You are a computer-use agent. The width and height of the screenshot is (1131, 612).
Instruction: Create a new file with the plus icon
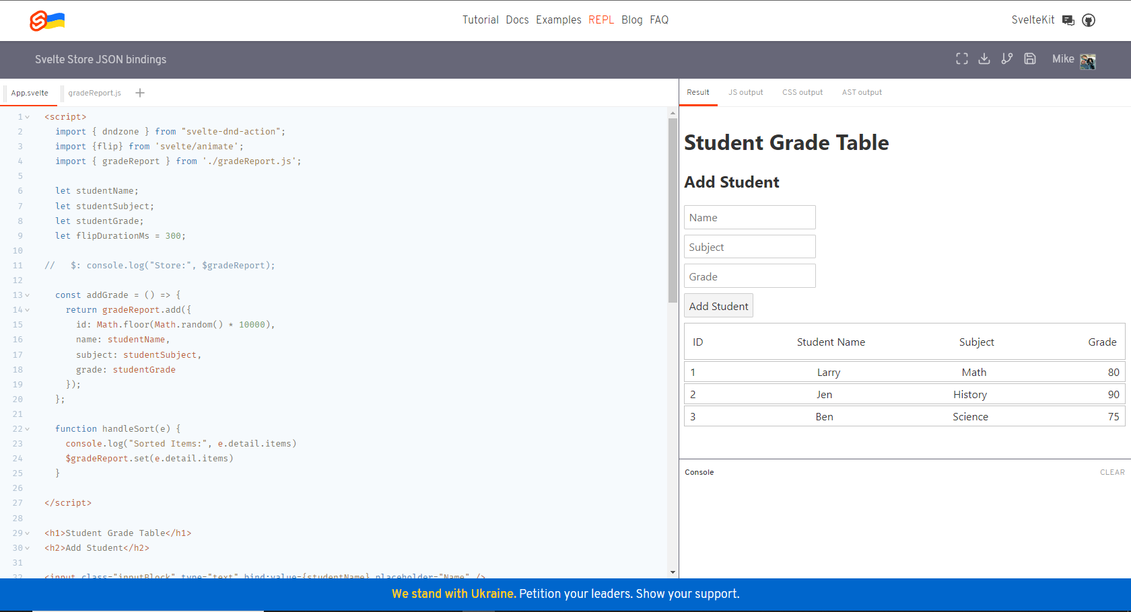coord(139,93)
